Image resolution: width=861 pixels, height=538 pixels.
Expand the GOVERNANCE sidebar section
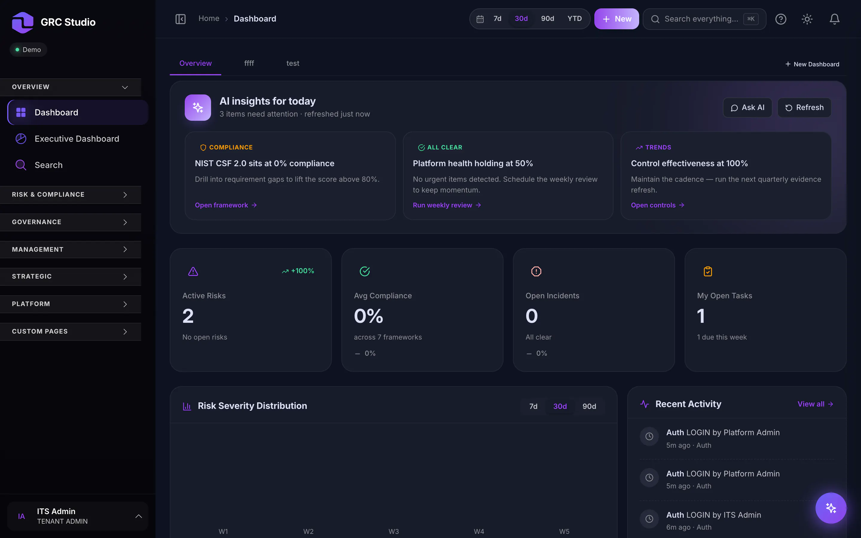[x=71, y=222]
